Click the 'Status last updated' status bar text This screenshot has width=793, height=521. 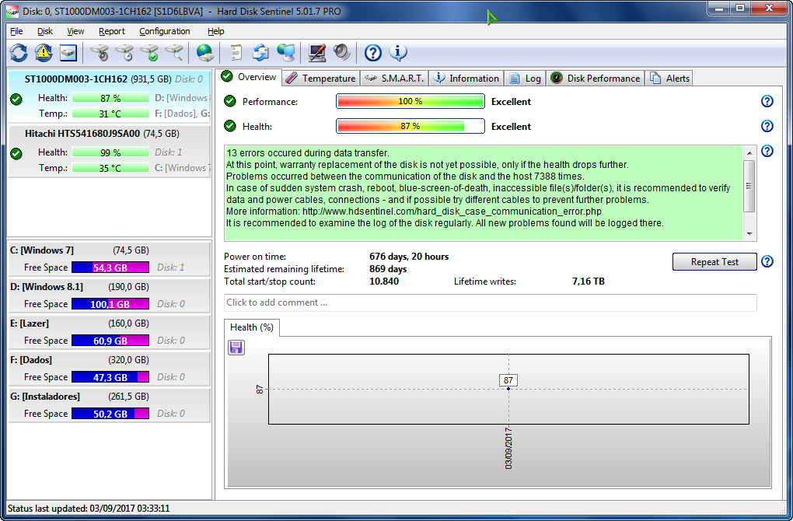click(89, 509)
